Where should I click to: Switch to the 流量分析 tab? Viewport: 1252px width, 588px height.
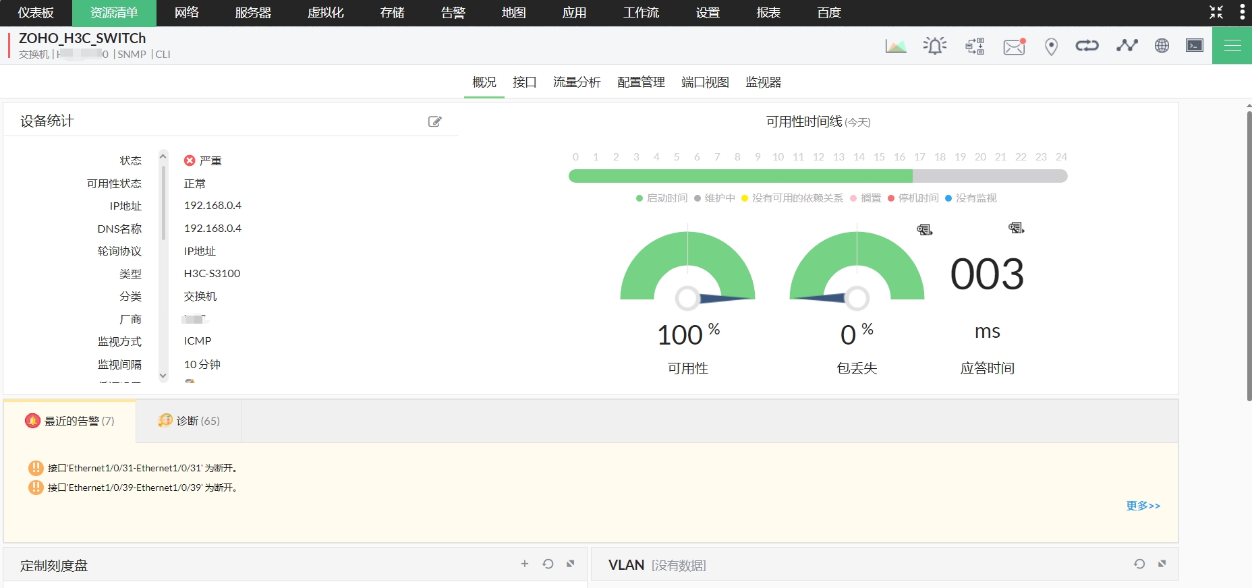tap(577, 82)
